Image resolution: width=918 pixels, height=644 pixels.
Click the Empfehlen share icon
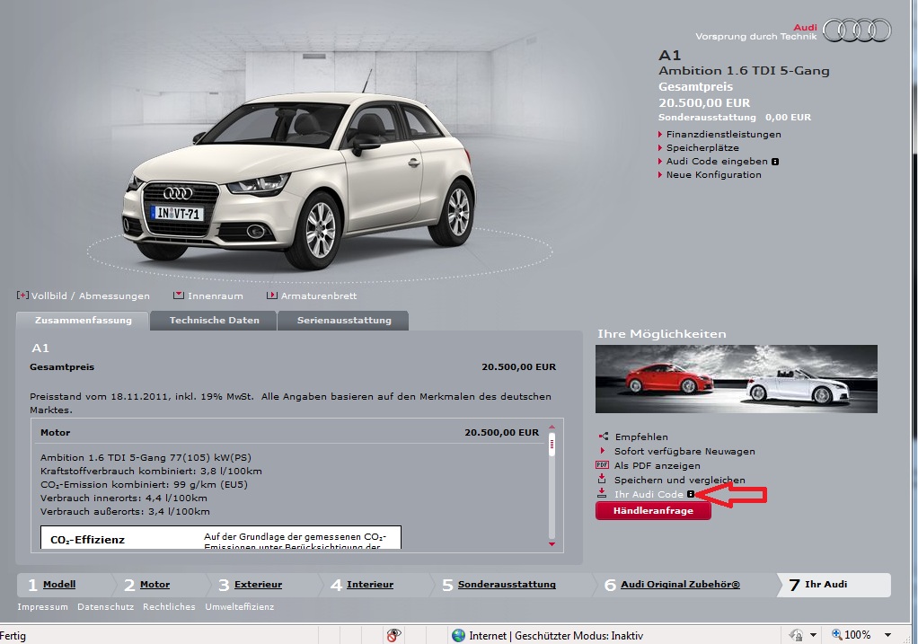[603, 437]
